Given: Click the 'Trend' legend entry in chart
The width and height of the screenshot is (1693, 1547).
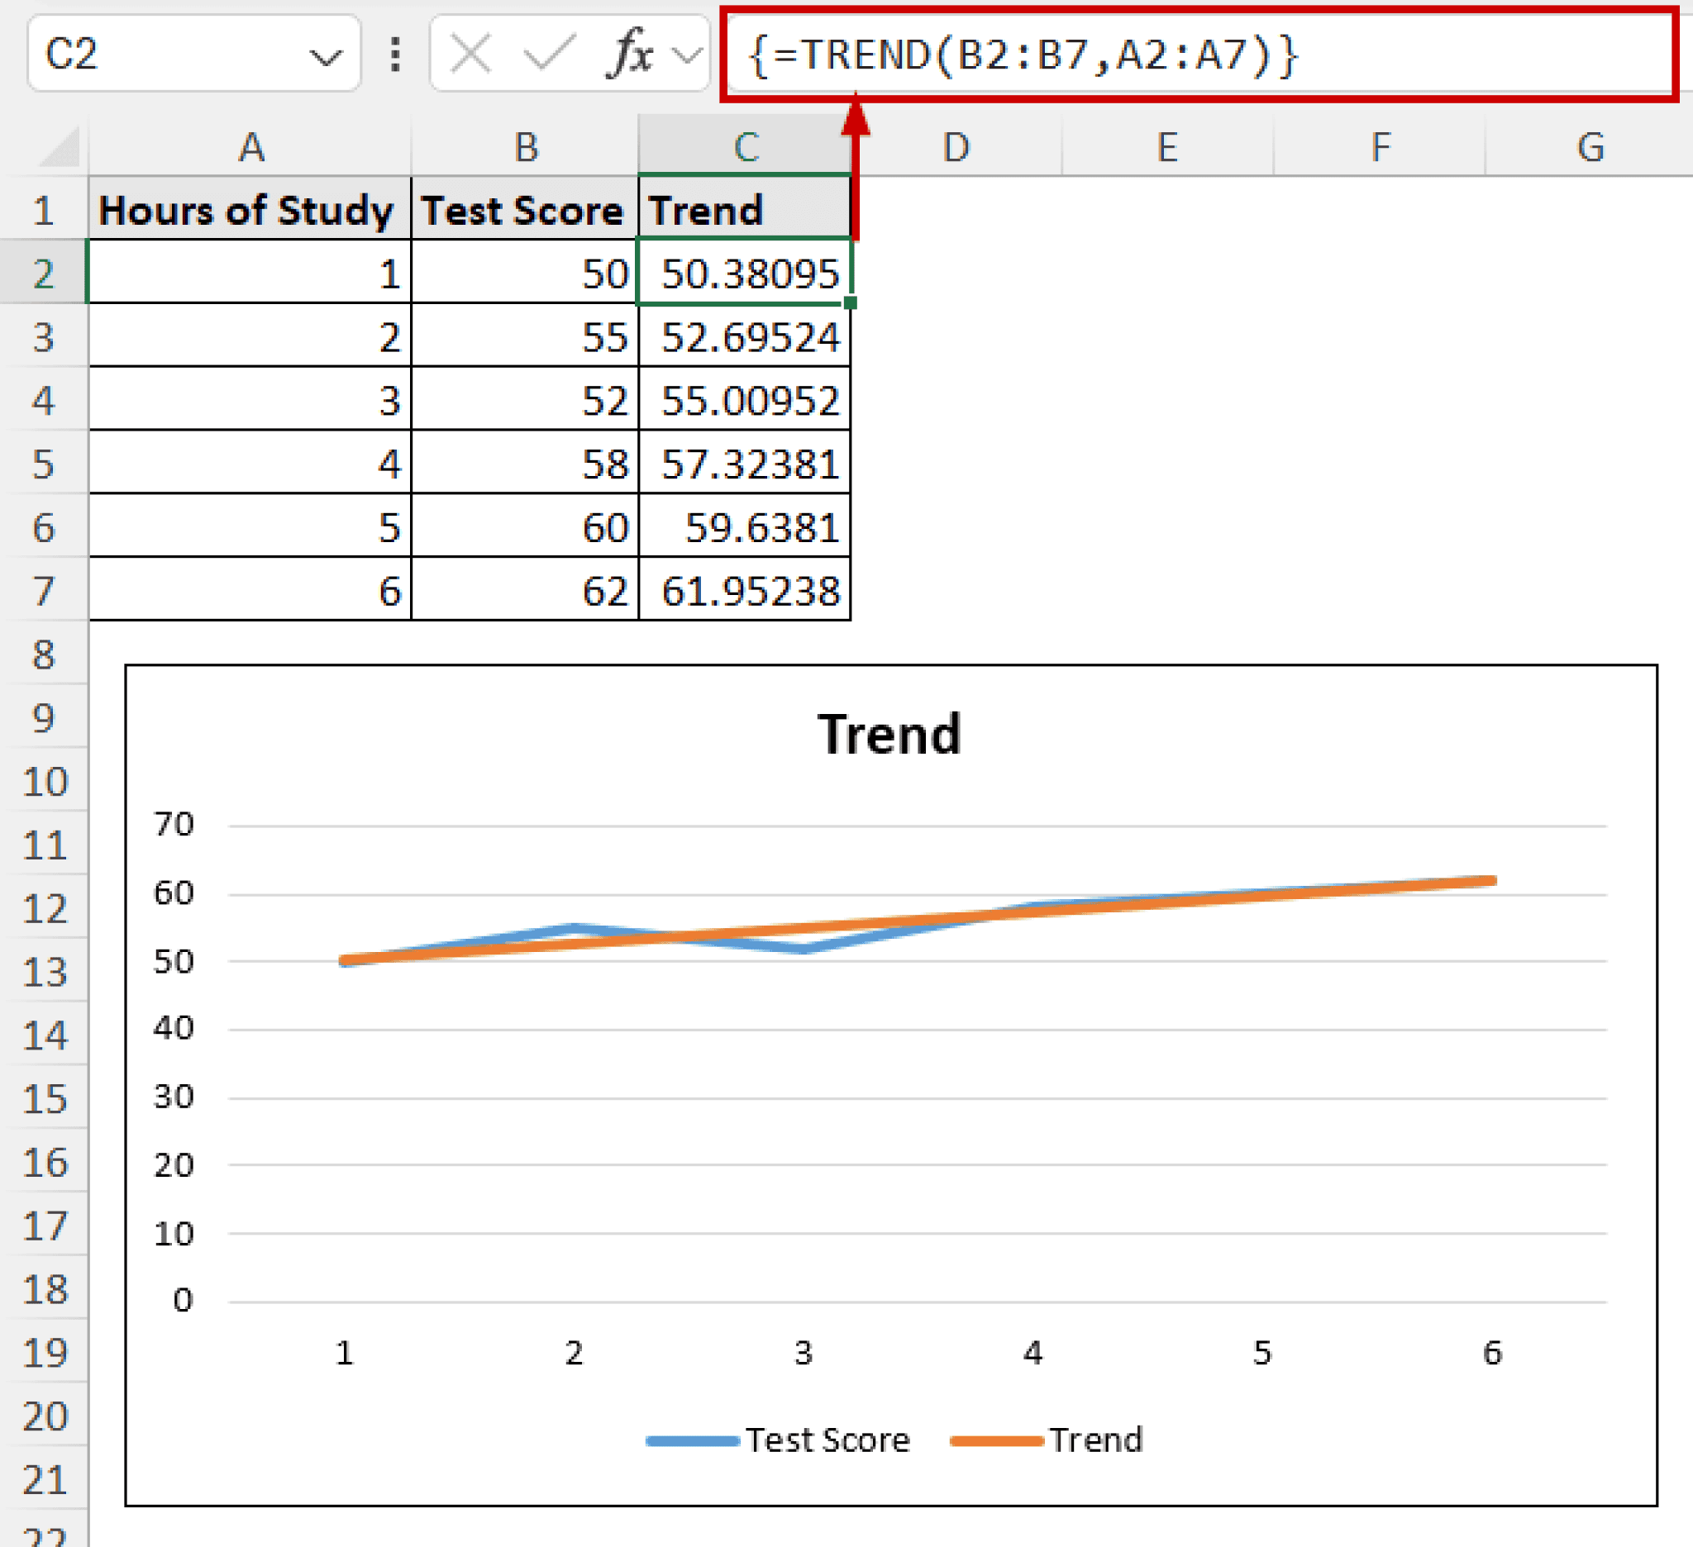Looking at the screenshot, I should click(x=1047, y=1440).
